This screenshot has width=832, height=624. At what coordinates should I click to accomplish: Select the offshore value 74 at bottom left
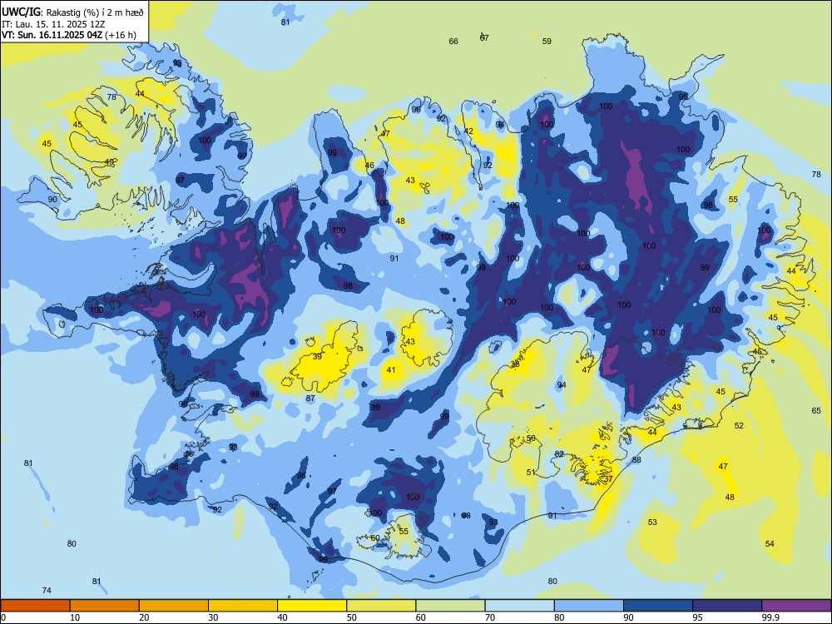coord(47,590)
